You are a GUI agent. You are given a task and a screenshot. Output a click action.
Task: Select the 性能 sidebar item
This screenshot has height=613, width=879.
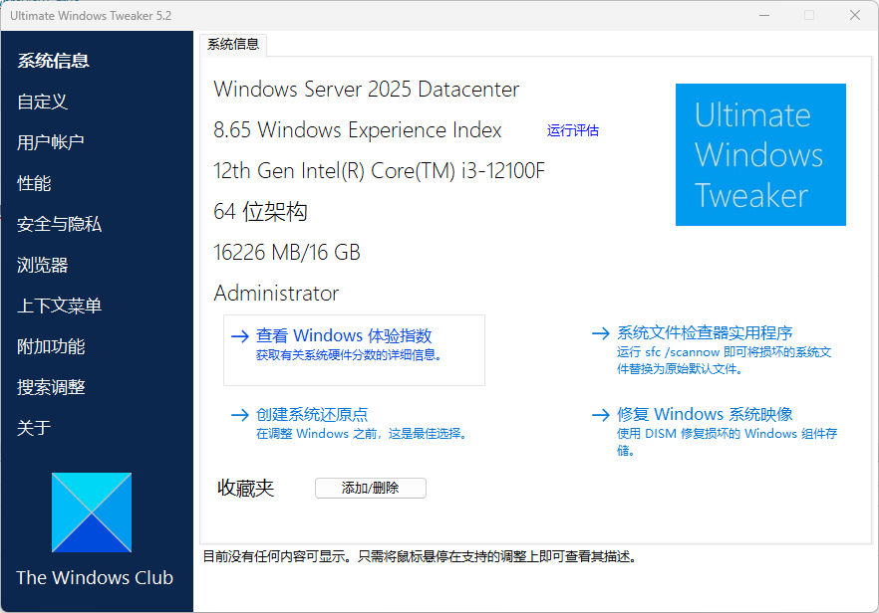(34, 183)
